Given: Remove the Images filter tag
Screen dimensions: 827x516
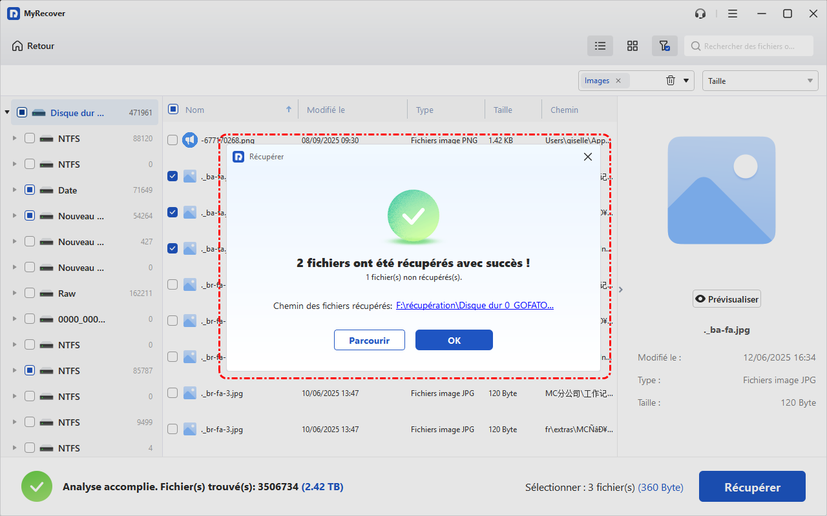Looking at the screenshot, I should tap(618, 81).
